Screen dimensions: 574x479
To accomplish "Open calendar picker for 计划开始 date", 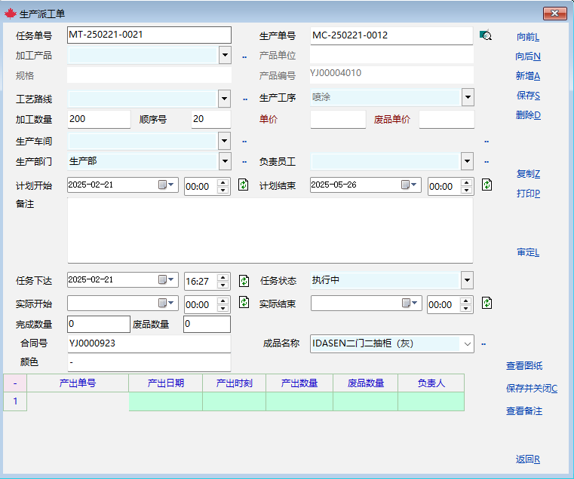I will pyautogui.click(x=166, y=185).
